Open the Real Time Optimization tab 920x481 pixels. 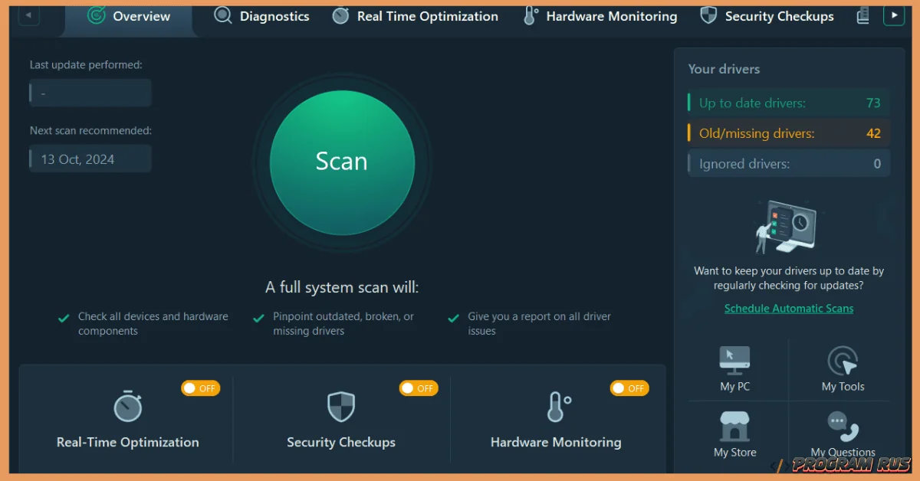[416, 16]
